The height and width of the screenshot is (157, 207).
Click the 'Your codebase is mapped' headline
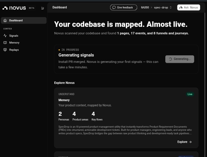pyautogui.click(x=121, y=24)
